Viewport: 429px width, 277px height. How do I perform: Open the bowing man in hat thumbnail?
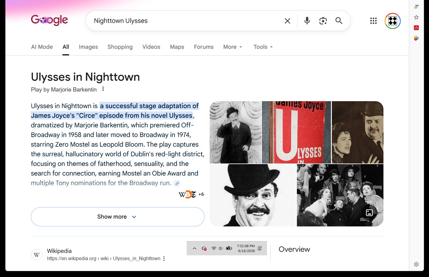(x=236, y=132)
